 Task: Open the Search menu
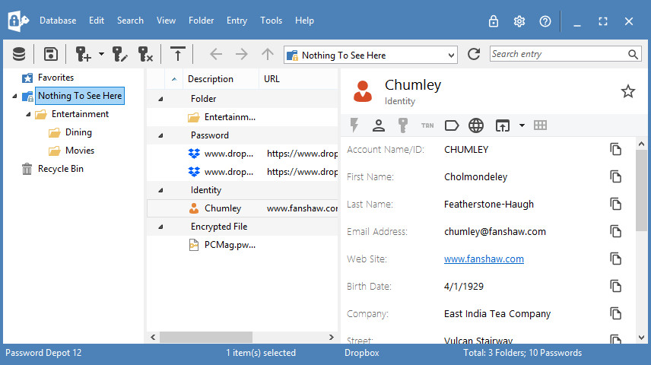point(130,21)
